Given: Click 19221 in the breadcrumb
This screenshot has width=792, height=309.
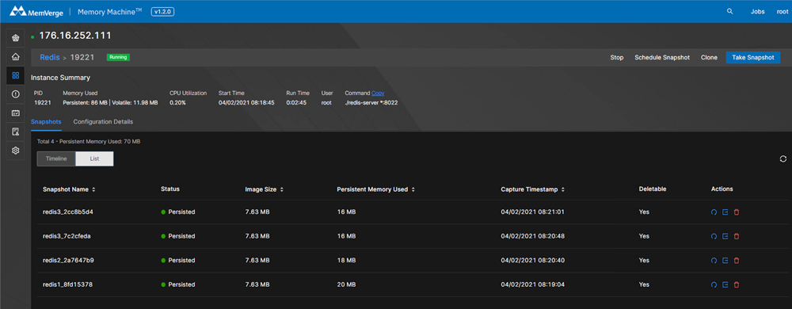Looking at the screenshot, I should point(82,58).
